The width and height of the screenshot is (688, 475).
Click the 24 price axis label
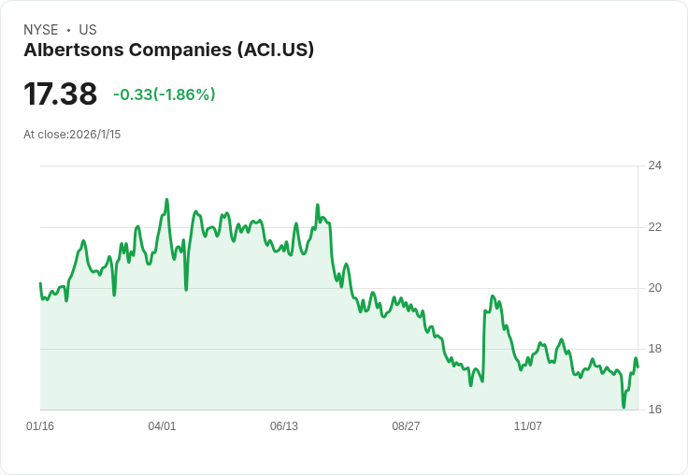tap(654, 166)
